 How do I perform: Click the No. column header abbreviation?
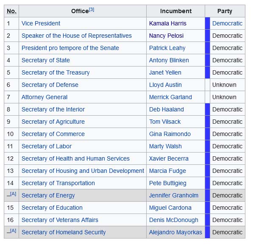11,11
